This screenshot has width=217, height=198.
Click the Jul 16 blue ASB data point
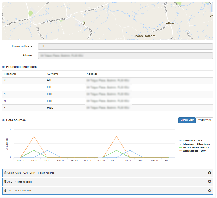tap(47, 150)
